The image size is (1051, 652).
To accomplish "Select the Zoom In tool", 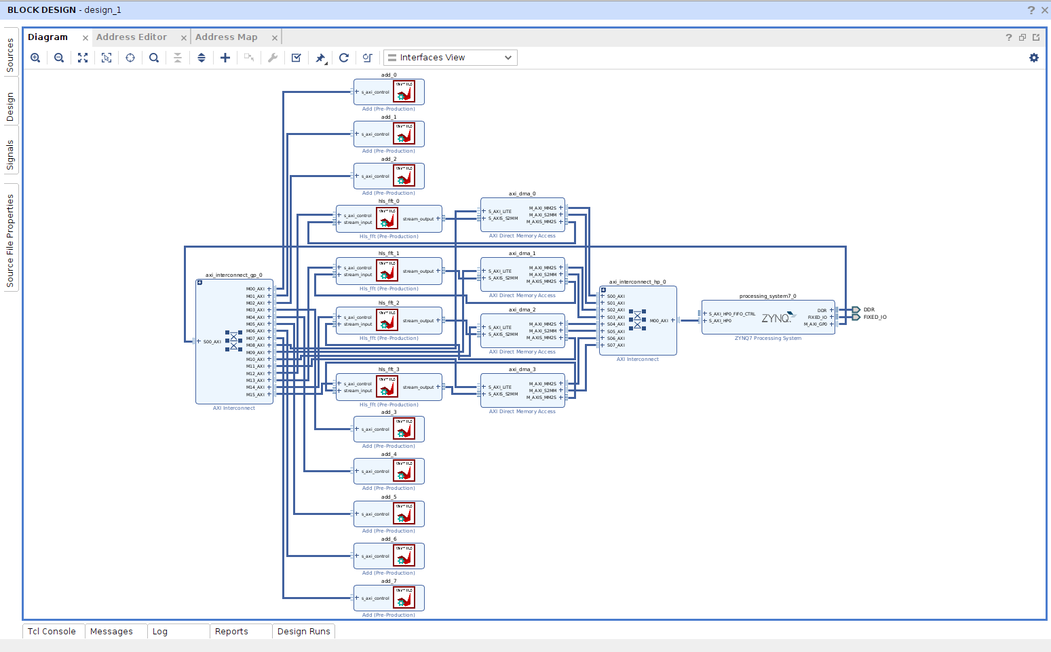I will (35, 58).
